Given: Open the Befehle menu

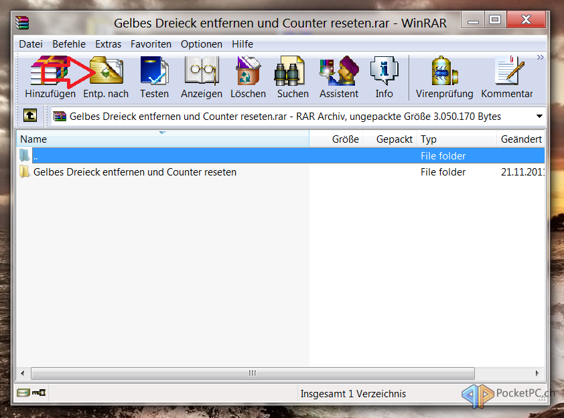Looking at the screenshot, I should (x=69, y=44).
